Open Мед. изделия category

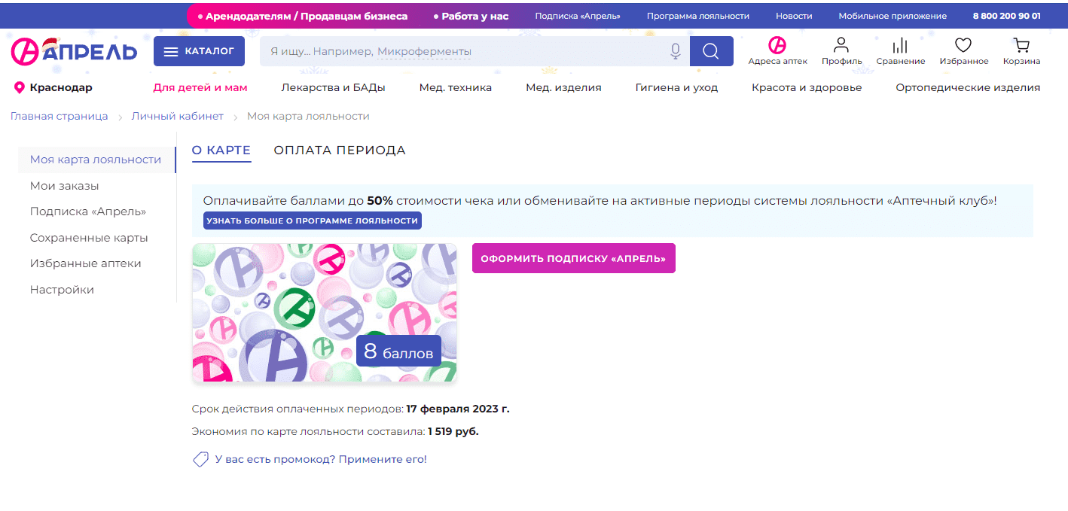[563, 87]
